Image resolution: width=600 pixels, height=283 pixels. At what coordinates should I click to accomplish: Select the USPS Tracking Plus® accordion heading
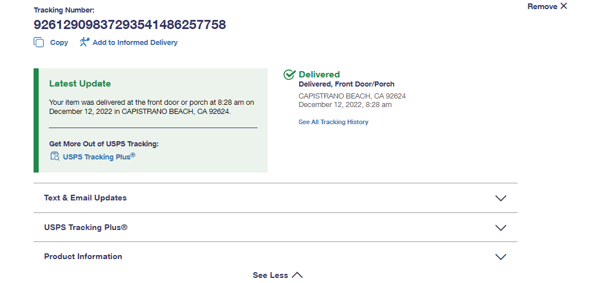pos(86,227)
